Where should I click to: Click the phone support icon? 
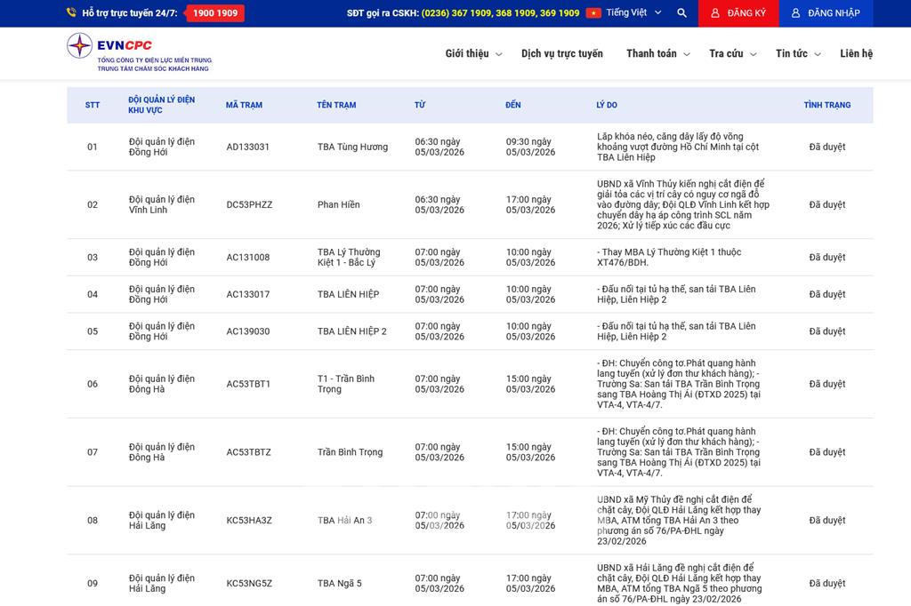click(x=71, y=13)
